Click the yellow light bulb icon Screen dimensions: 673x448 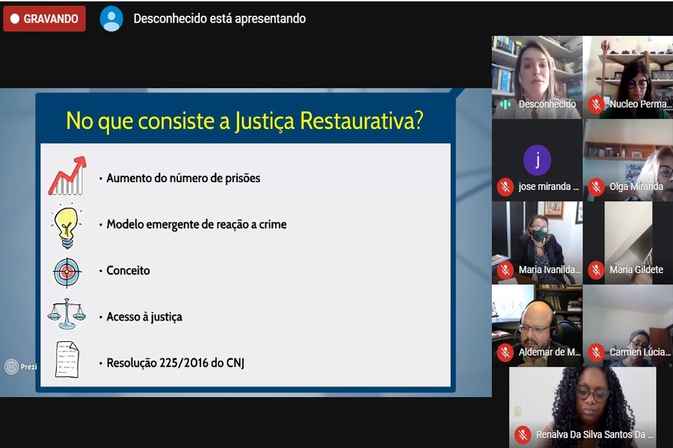pos(67,225)
